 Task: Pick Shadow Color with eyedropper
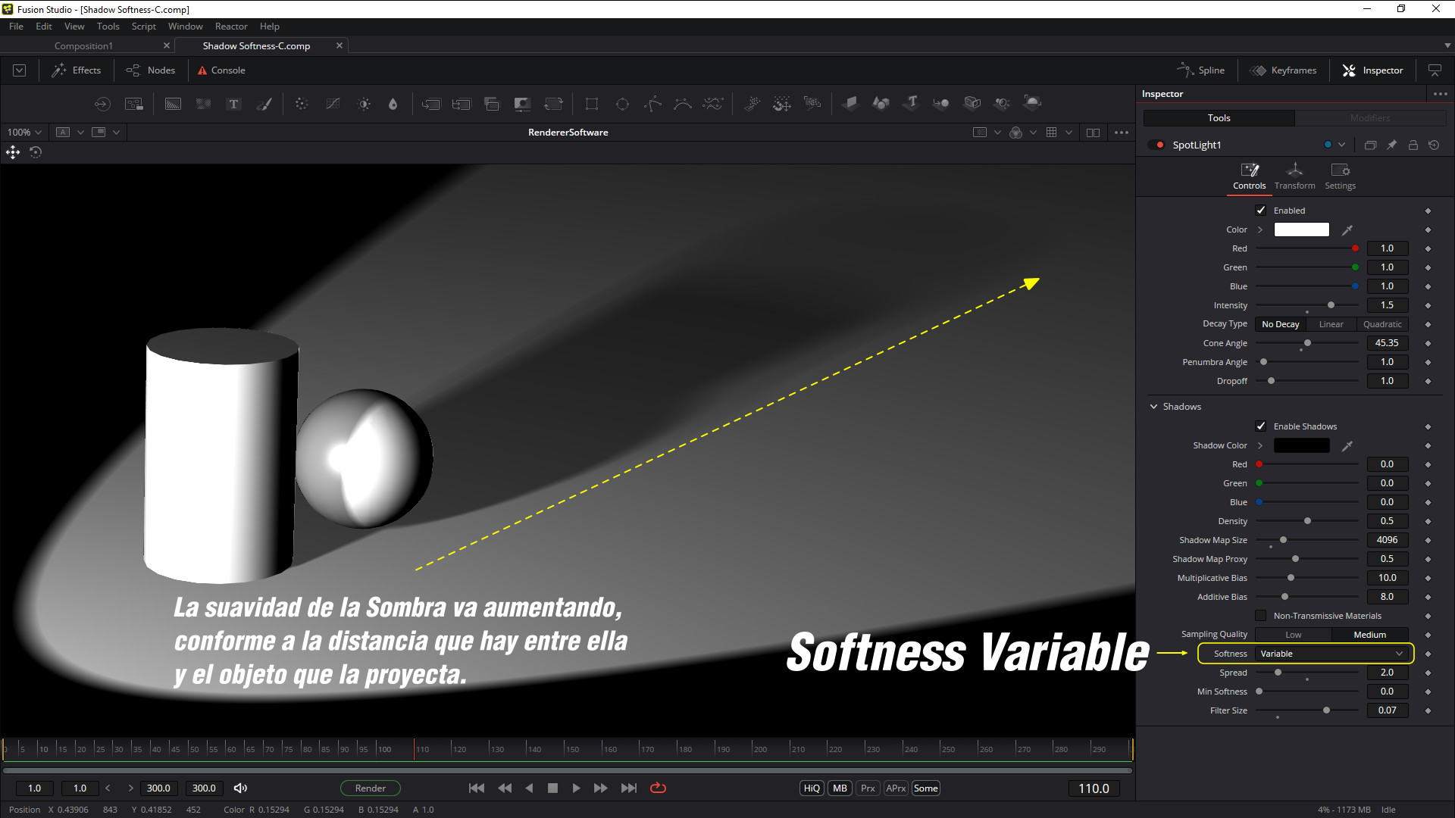pyautogui.click(x=1347, y=446)
